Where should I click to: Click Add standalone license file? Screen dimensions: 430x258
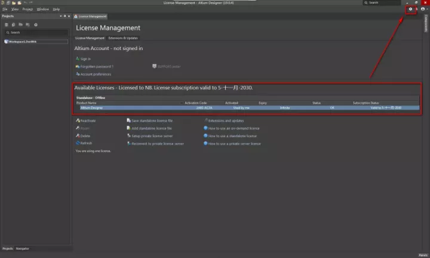(151, 128)
